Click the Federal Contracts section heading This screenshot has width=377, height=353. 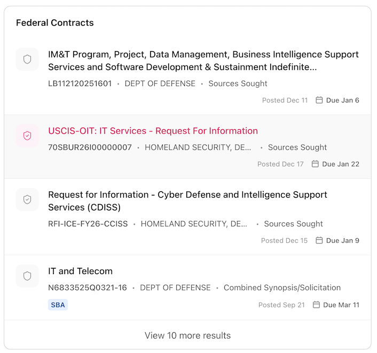pos(54,23)
